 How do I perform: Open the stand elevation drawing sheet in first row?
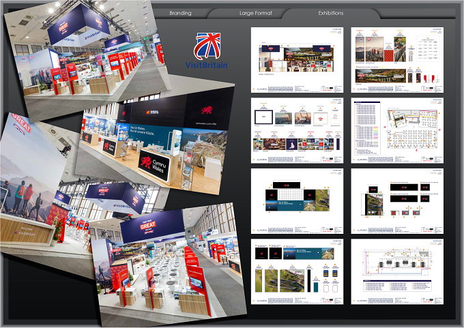pyautogui.click(x=297, y=60)
